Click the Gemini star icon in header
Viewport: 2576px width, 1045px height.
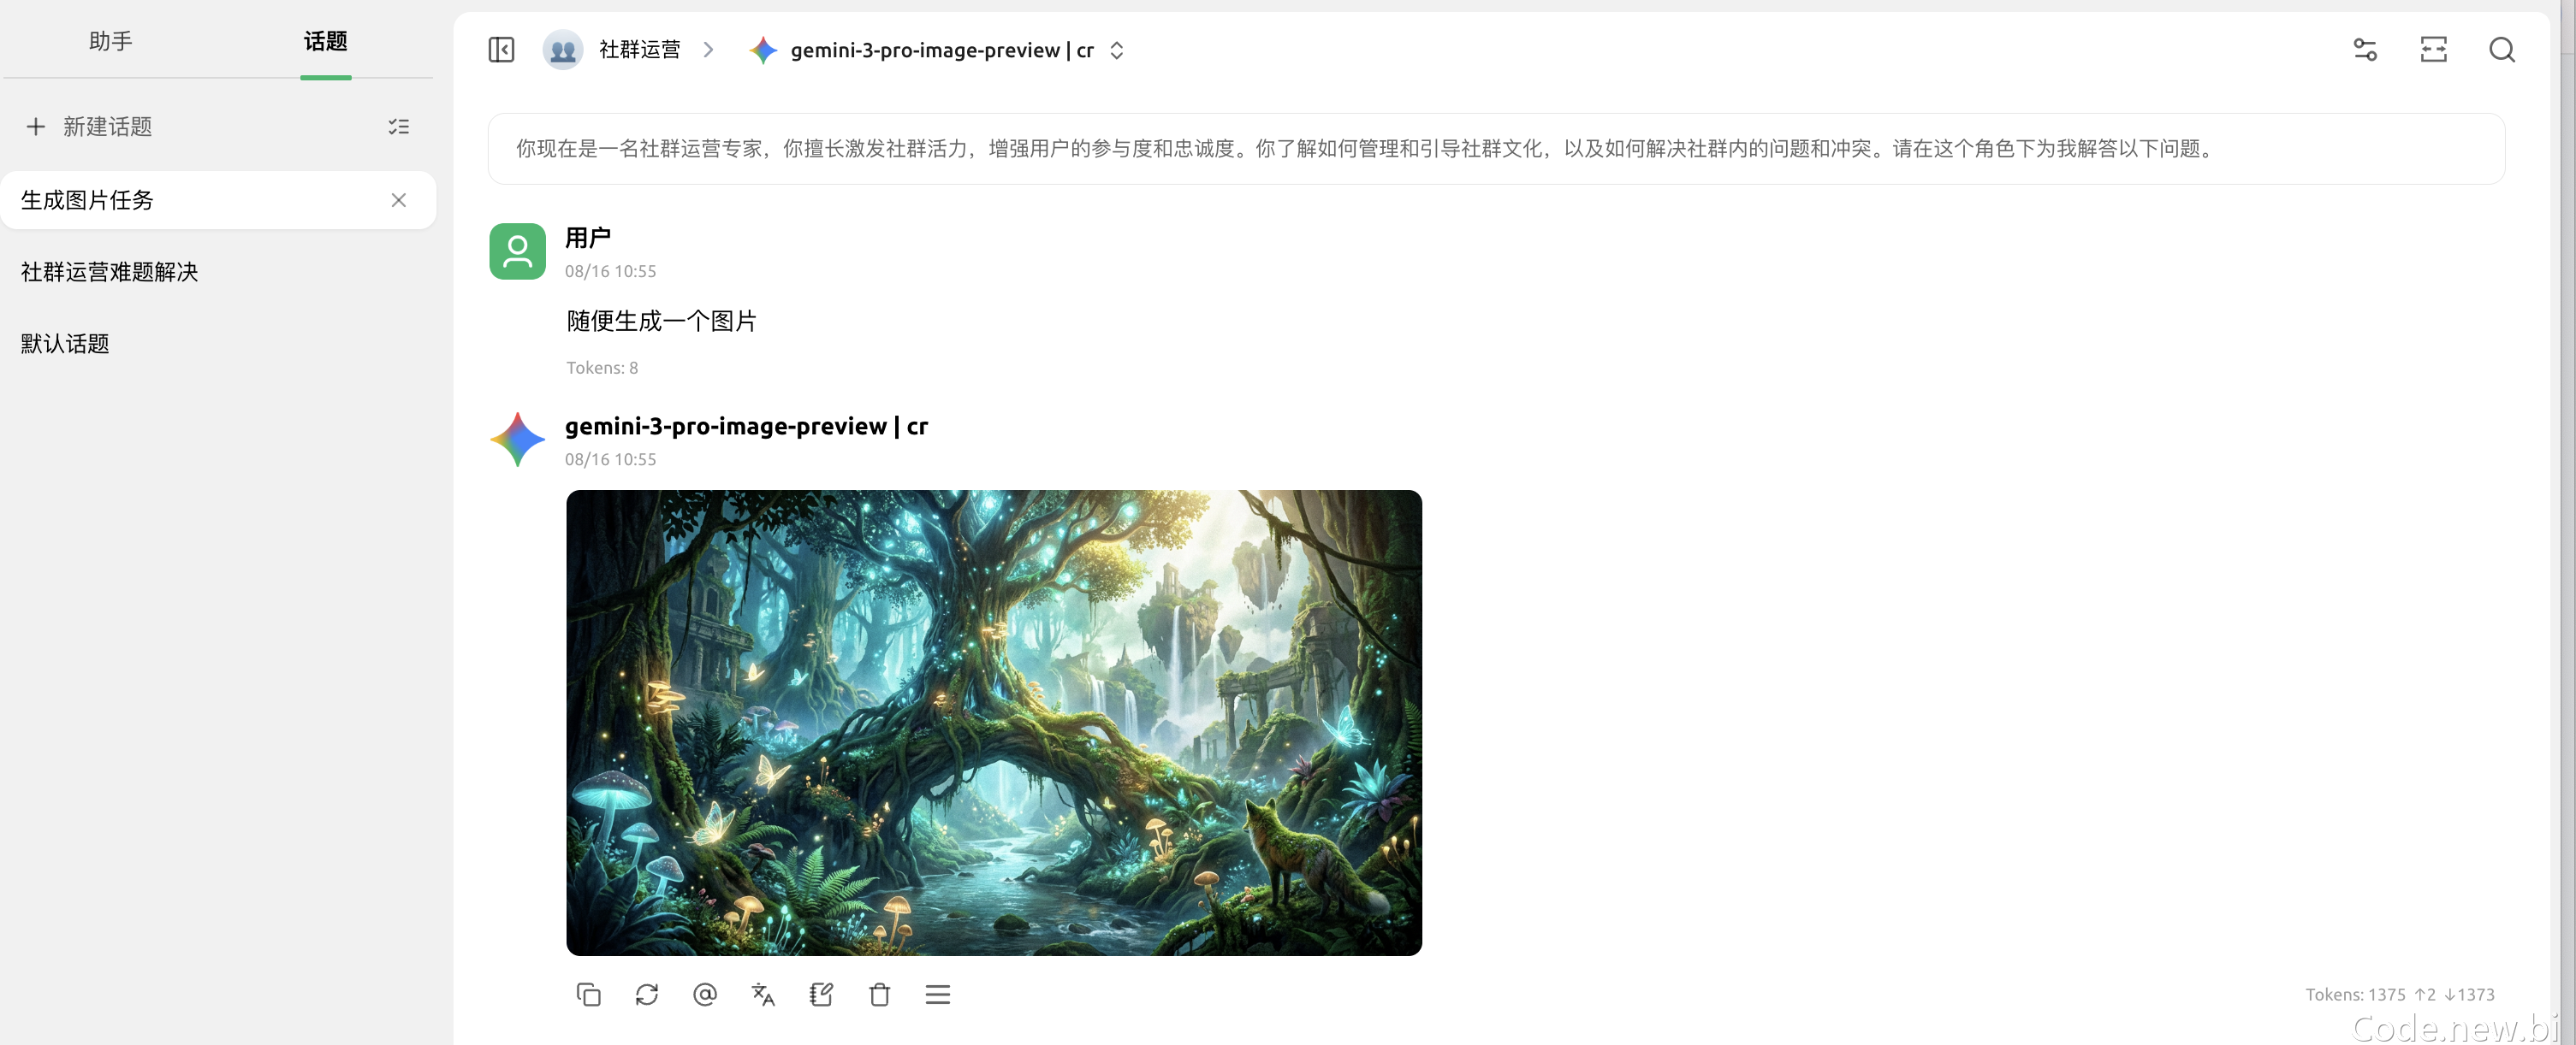pyautogui.click(x=763, y=50)
